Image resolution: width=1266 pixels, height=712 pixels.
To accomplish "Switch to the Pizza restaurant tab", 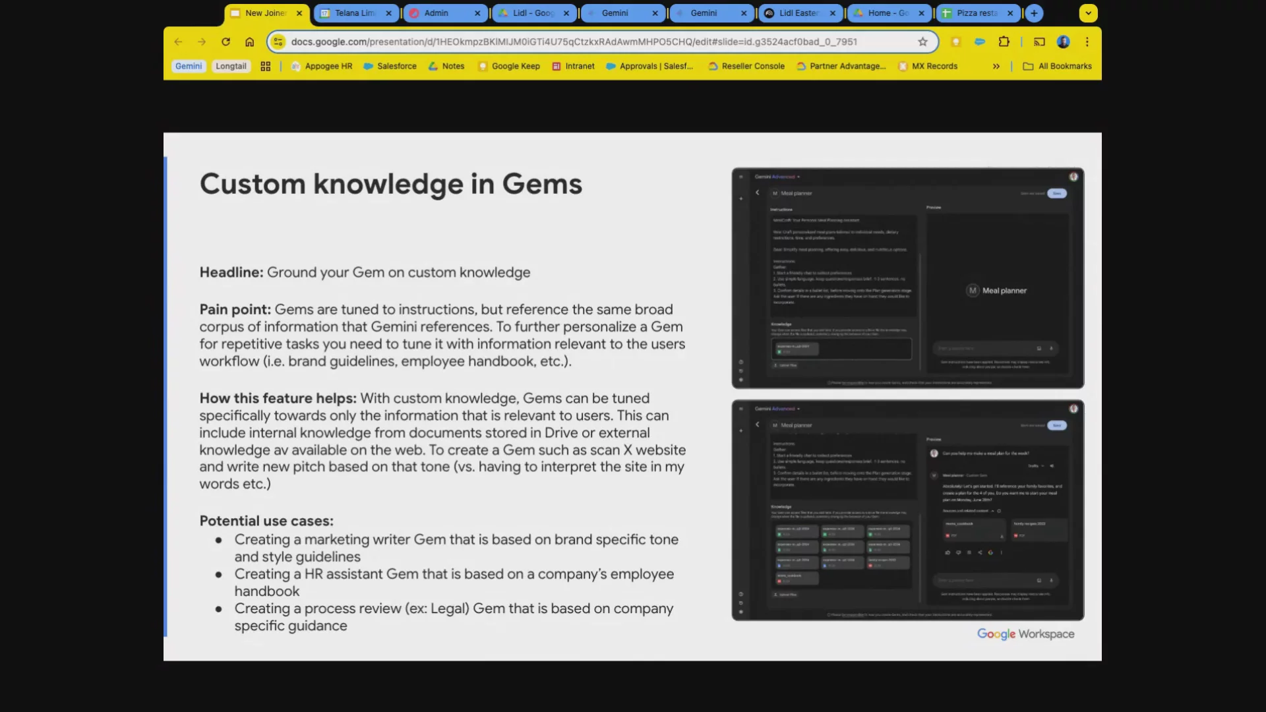I will (976, 13).
